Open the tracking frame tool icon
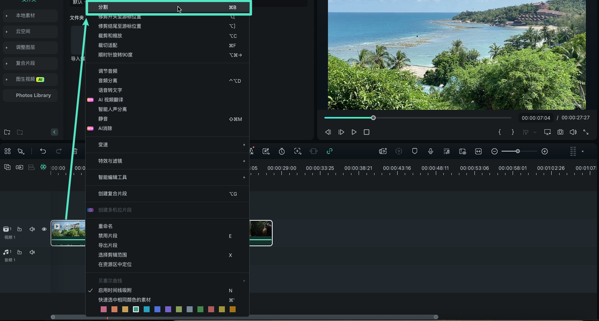The height and width of the screenshot is (321, 599). tap(298, 151)
